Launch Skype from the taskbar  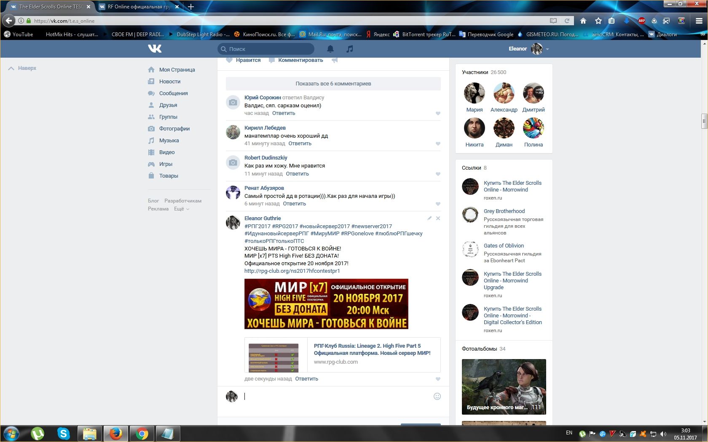click(64, 433)
